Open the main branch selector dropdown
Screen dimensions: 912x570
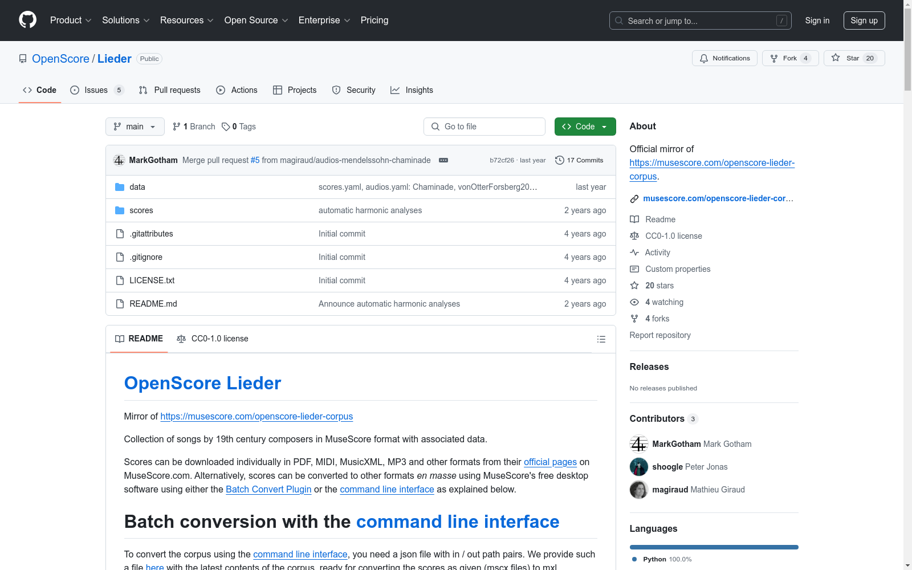click(x=135, y=127)
